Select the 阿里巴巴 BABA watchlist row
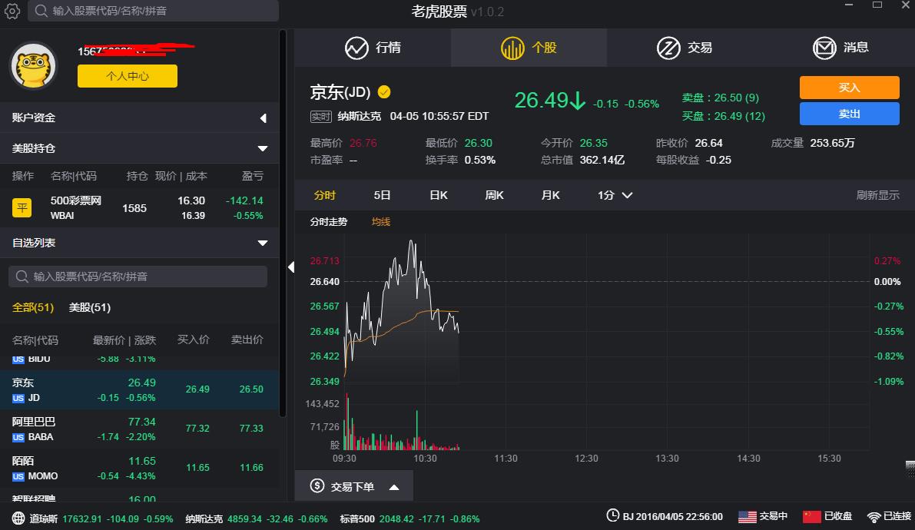This screenshot has width=915, height=530. (x=140, y=429)
